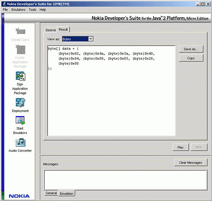
Task: Click the '(byte)0x04' value
Action: pyautogui.click(x=69, y=59)
